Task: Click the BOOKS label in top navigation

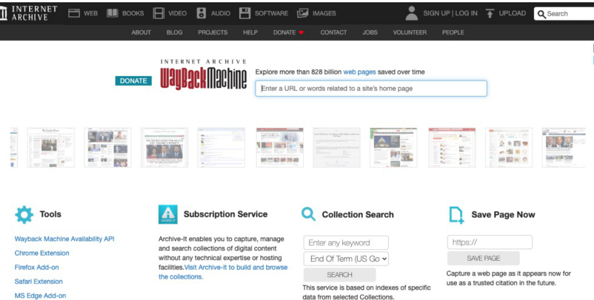Action: click(x=133, y=14)
